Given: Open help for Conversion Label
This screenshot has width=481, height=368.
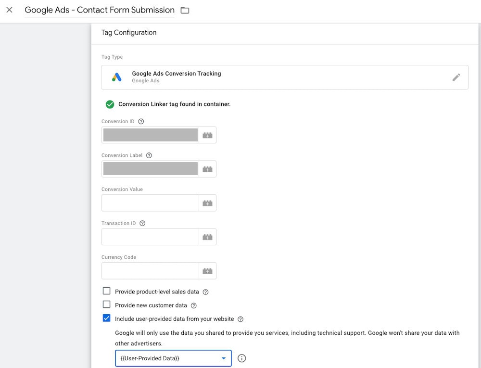Looking at the screenshot, I should [x=149, y=155].
